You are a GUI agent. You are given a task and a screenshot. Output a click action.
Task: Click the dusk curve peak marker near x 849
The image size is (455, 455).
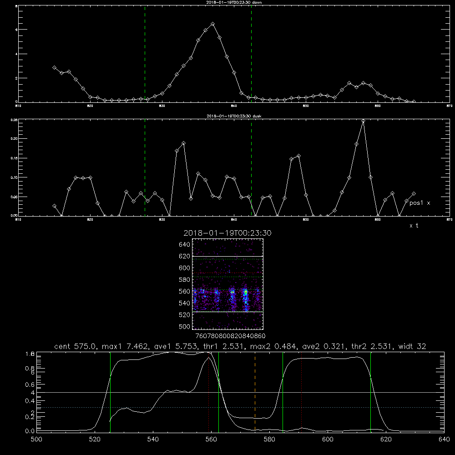pyautogui.click(x=298, y=156)
